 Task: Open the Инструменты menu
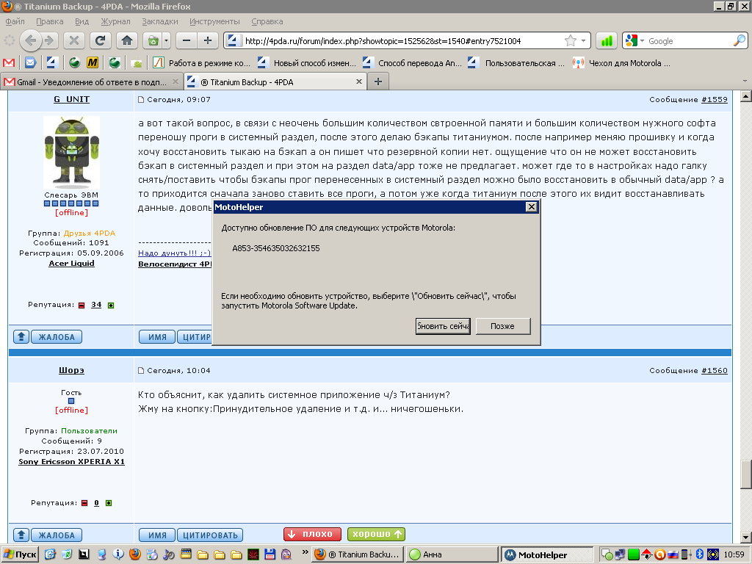214,21
